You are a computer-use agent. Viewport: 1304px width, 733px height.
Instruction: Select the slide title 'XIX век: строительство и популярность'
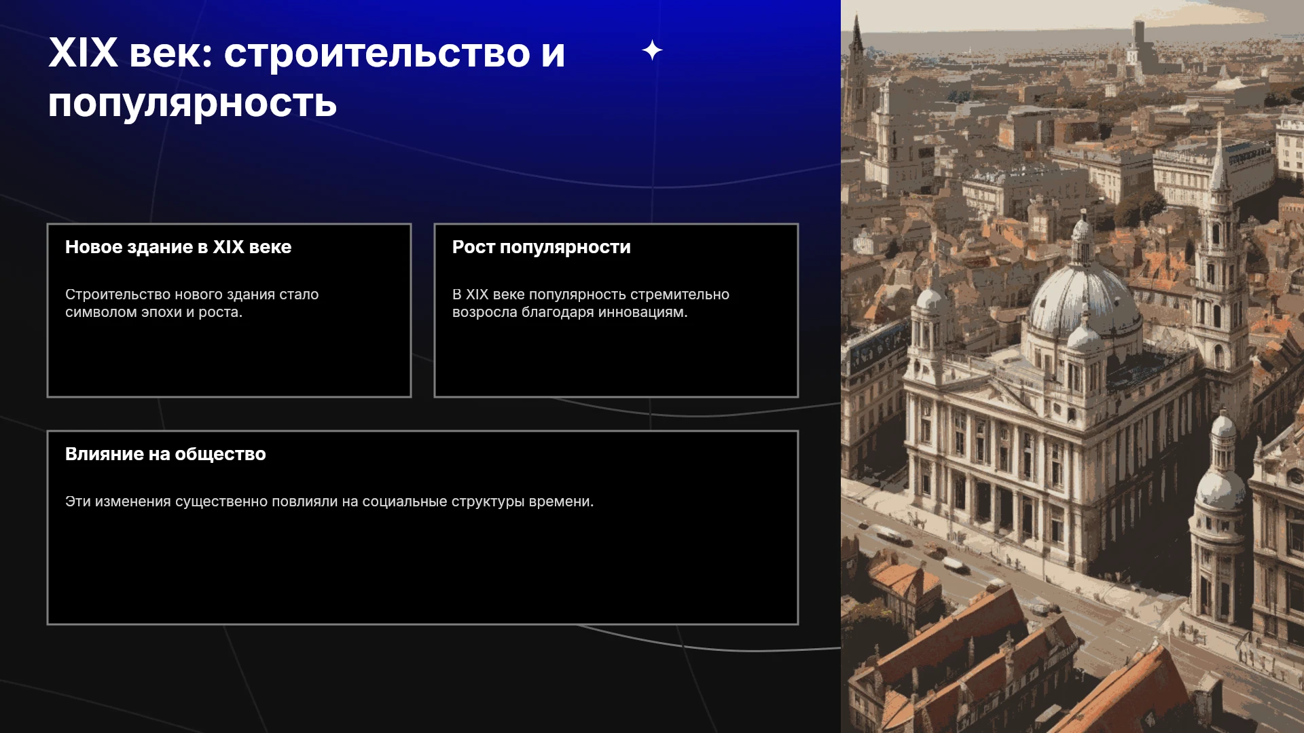306,77
